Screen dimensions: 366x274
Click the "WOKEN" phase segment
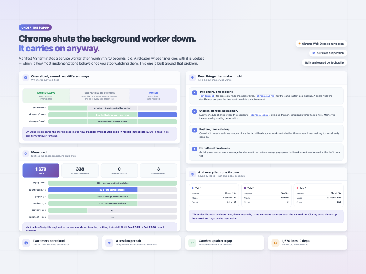(x=153, y=96)
